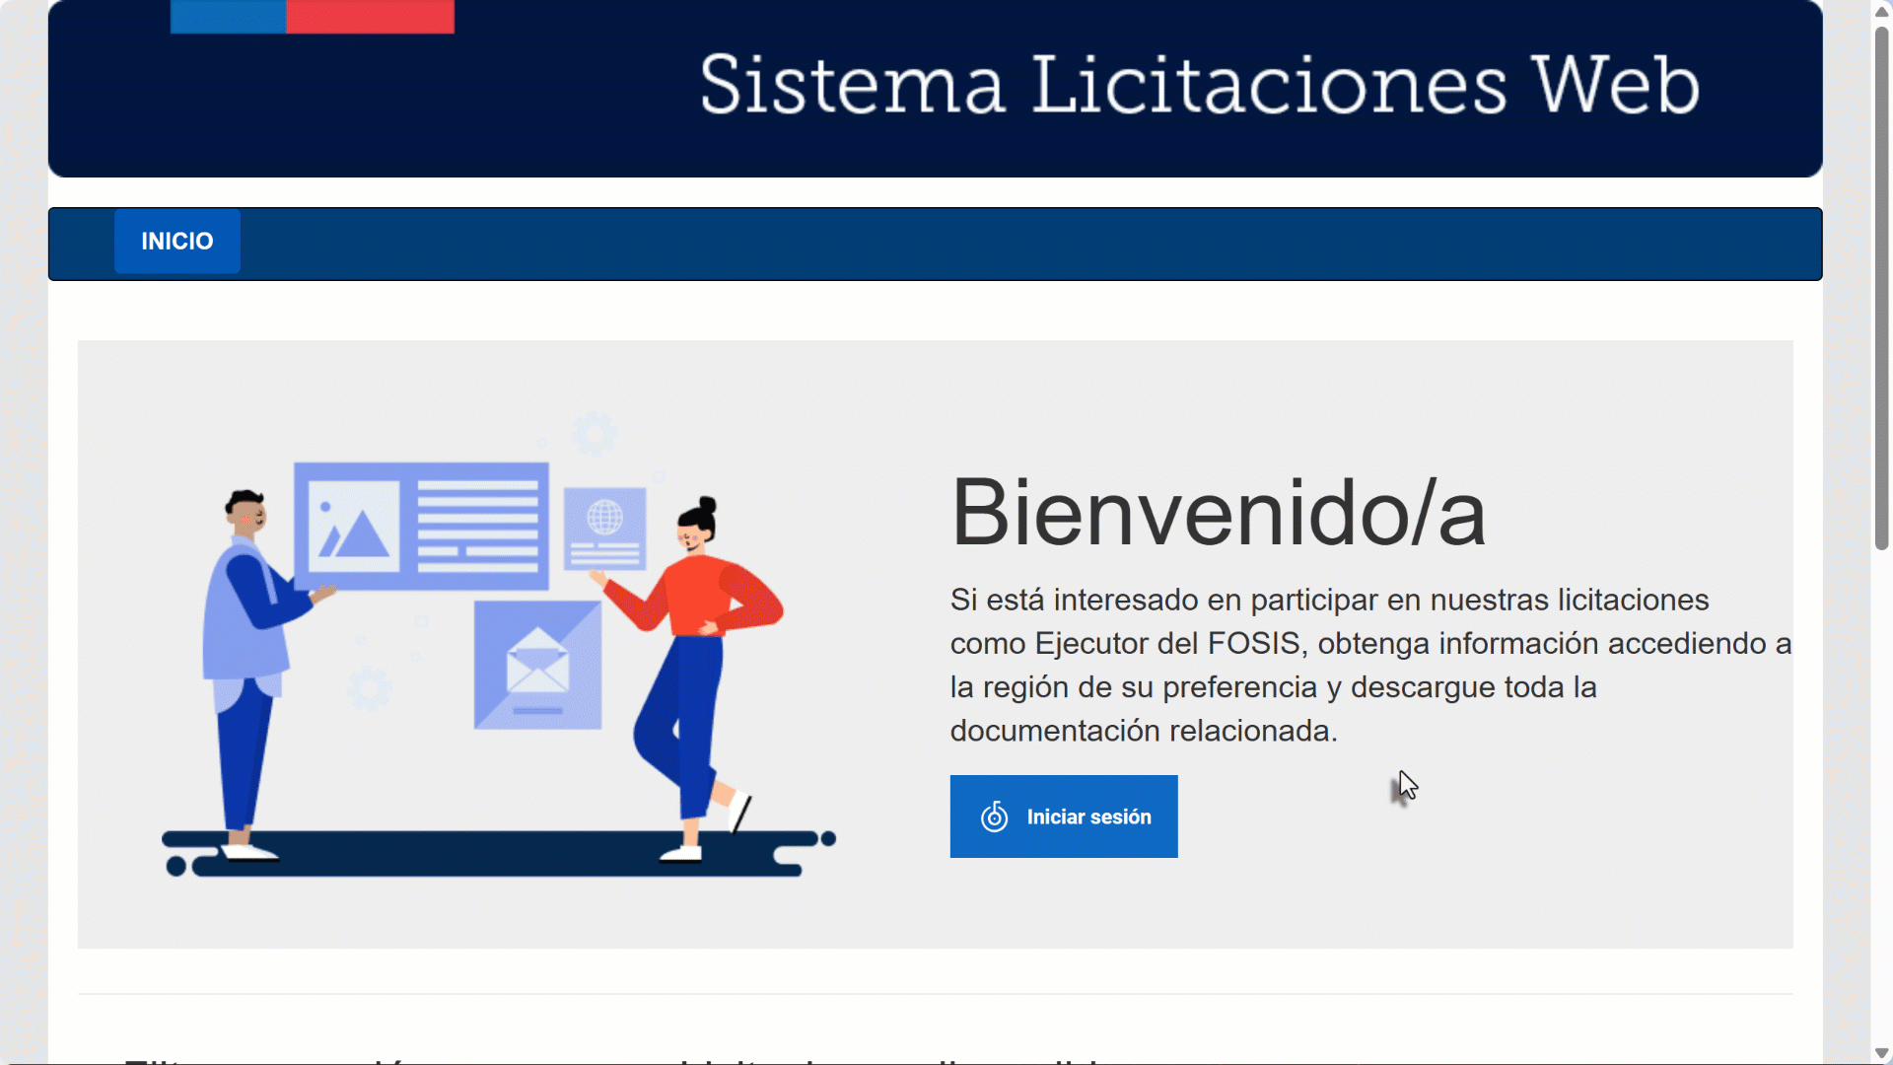1893x1065 pixels.
Task: Click the gear icon above the illustrated window
Action: click(595, 434)
